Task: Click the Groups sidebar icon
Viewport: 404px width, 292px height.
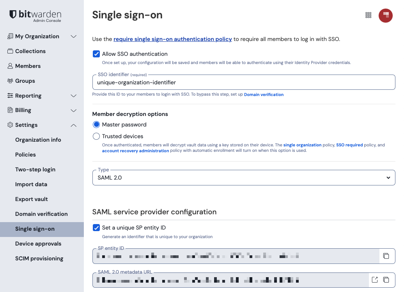Action: pyautogui.click(x=11, y=81)
